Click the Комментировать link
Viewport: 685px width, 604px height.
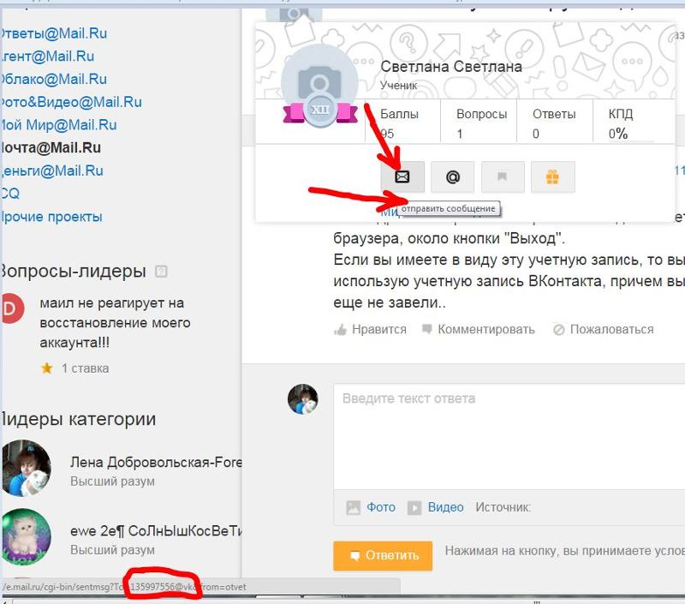pos(486,330)
